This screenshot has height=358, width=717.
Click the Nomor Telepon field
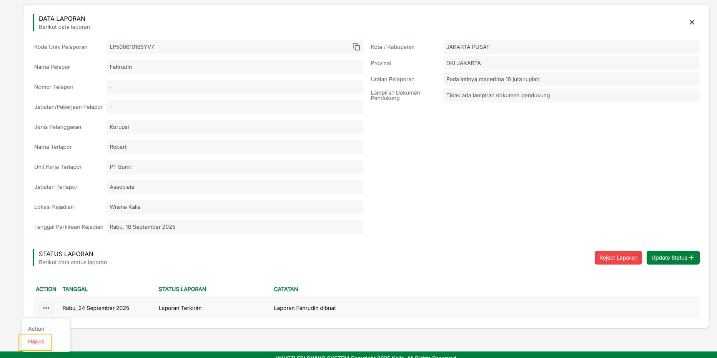235,87
